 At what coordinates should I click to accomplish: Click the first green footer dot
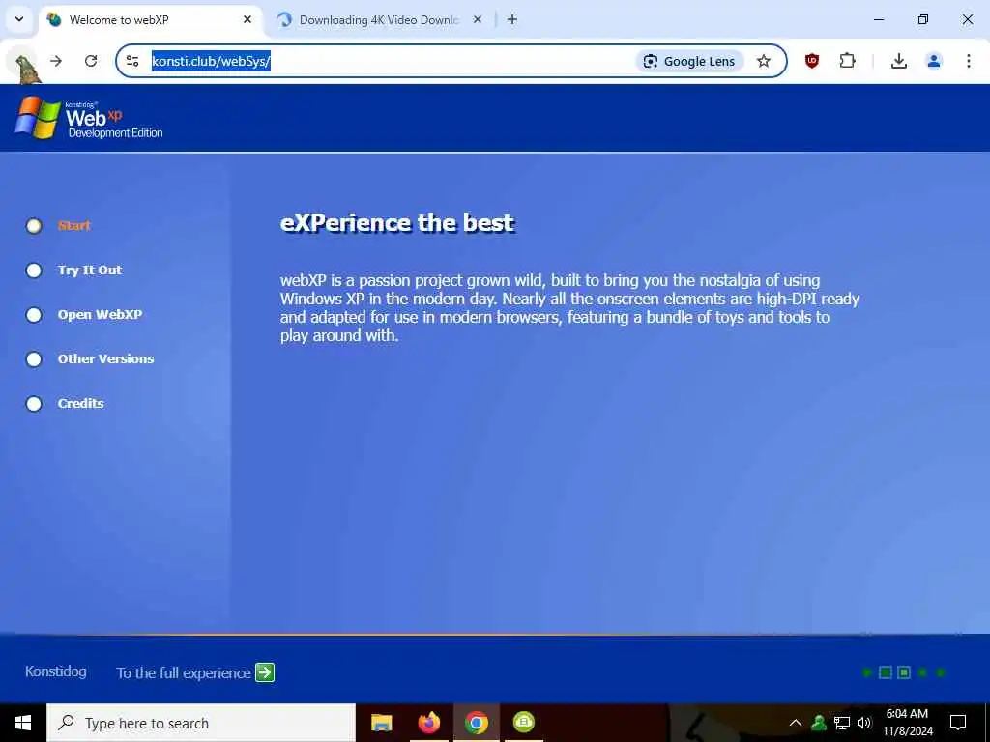[867, 672]
